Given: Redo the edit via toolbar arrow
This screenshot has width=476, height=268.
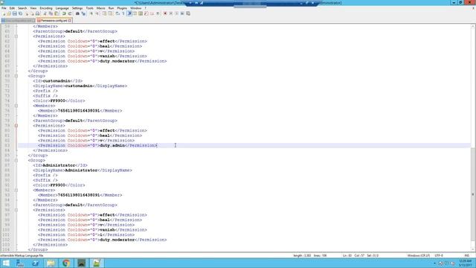Looking at the screenshot, I should point(70,13).
